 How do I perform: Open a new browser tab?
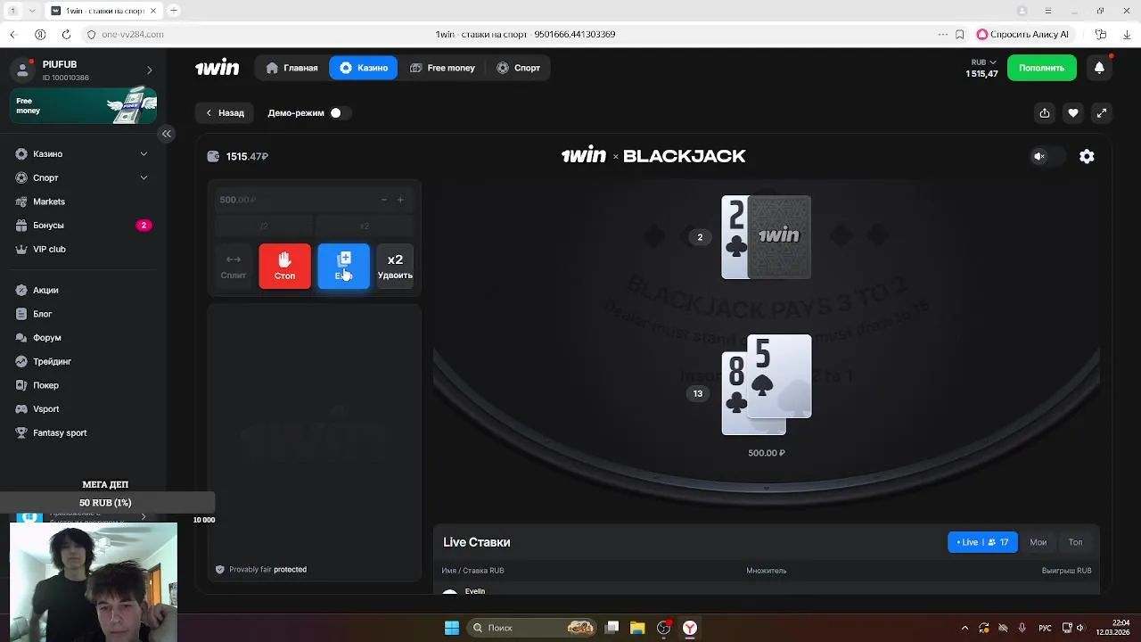coord(174,11)
